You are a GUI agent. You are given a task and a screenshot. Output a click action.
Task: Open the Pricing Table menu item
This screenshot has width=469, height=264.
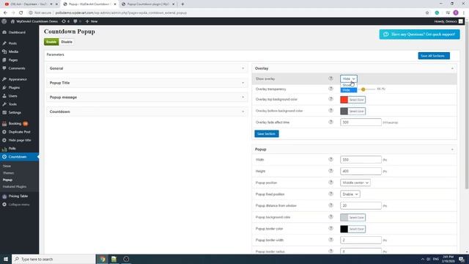[18, 196]
